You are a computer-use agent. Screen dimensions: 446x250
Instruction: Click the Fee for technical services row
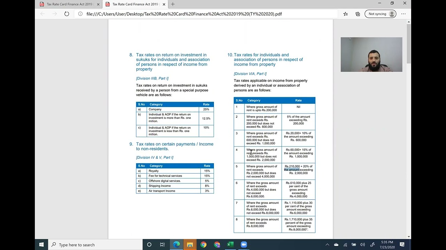click(175, 176)
